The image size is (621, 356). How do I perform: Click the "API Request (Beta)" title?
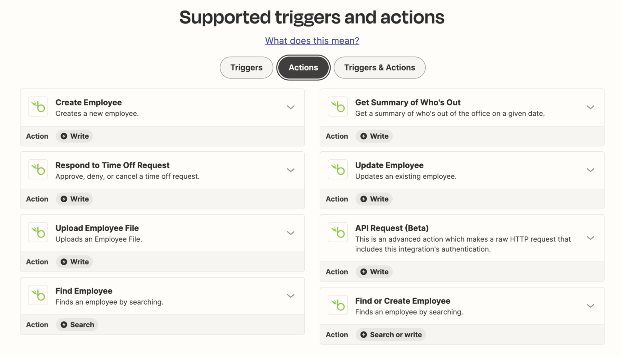coord(392,228)
